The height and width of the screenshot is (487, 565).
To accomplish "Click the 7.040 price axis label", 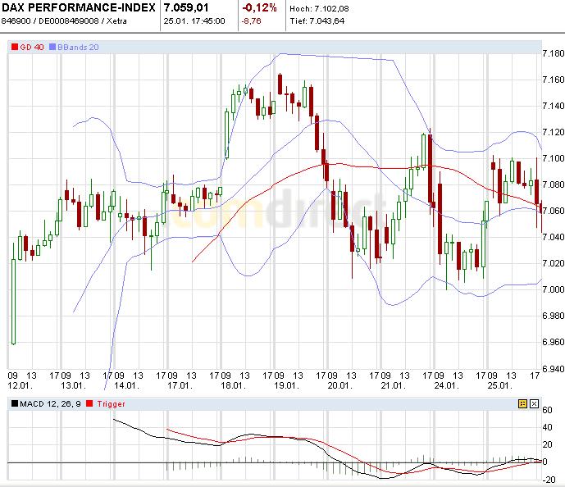I will [553, 237].
